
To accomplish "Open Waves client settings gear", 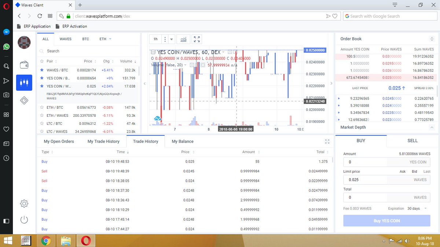I will pos(24,203).
